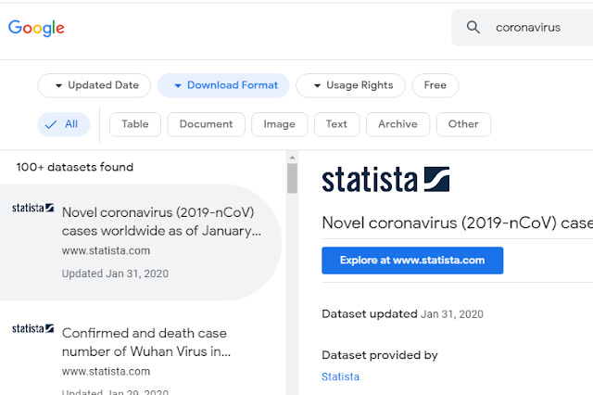Filter by Text format
The image size is (593, 395).
pos(336,124)
